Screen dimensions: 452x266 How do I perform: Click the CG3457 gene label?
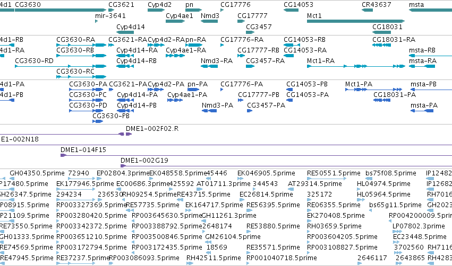click(x=259, y=26)
